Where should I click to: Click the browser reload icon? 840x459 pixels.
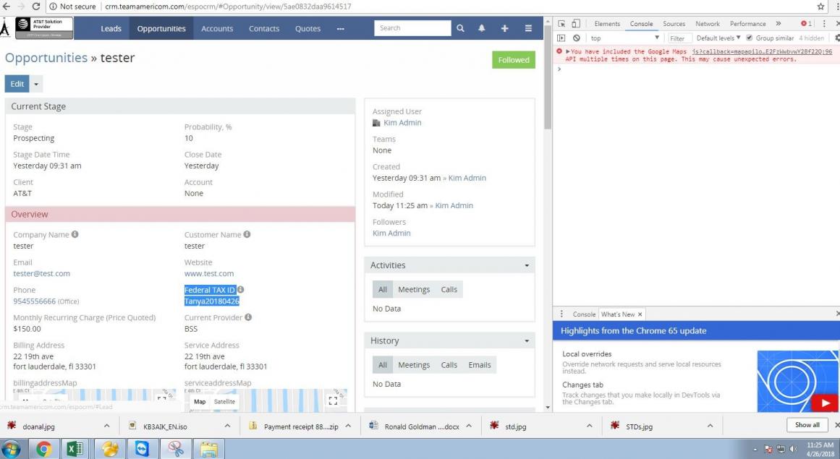pos(36,7)
